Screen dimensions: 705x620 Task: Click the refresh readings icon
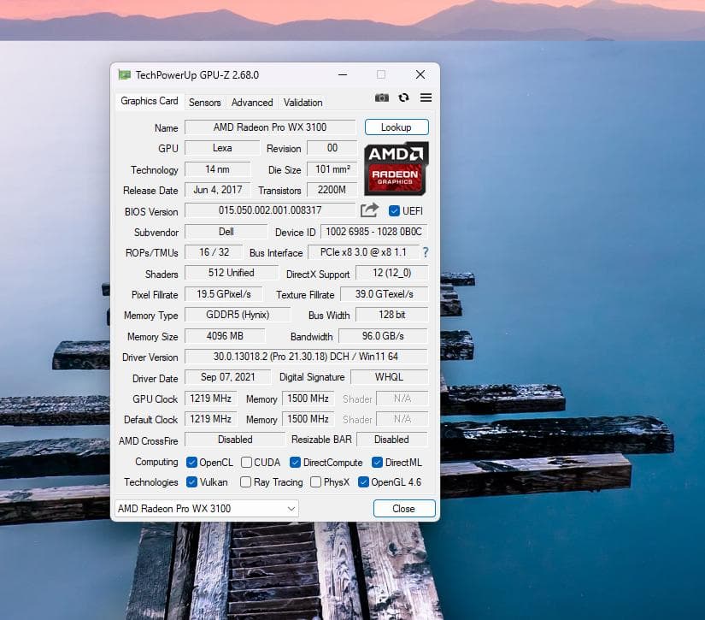(402, 97)
